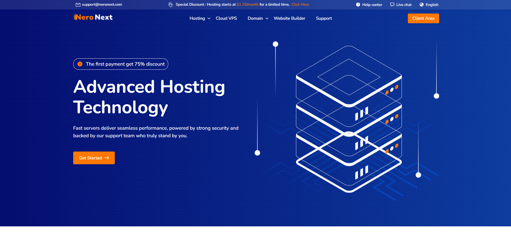Click the Nero Next logo

[x=93, y=17]
